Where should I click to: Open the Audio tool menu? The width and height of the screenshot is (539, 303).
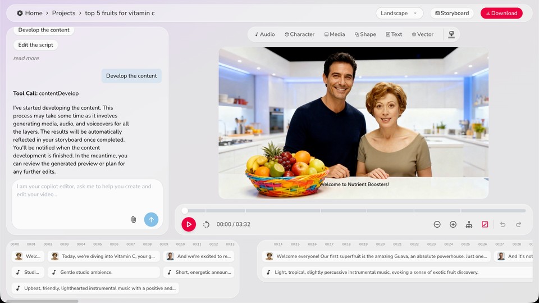[265, 34]
